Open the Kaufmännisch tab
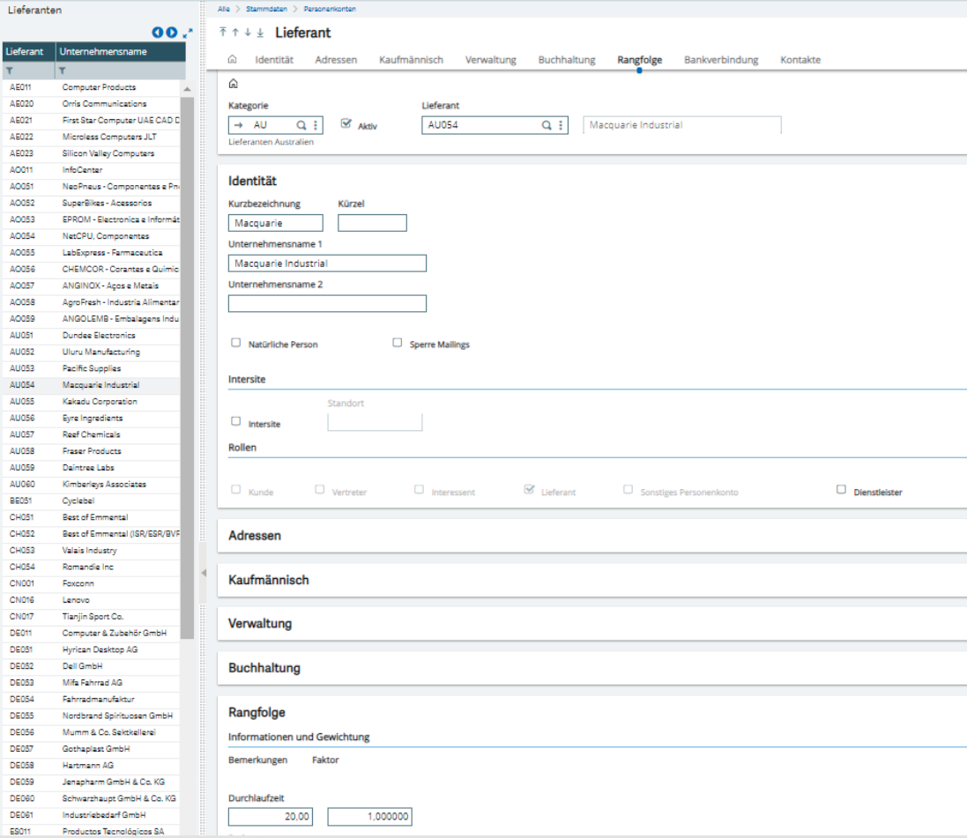This screenshot has width=967, height=838. tap(411, 60)
